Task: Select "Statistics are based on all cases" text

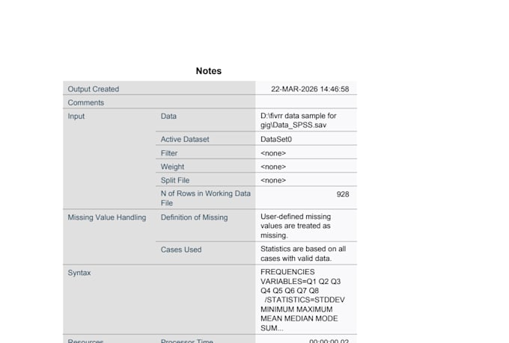Action: 303,253
